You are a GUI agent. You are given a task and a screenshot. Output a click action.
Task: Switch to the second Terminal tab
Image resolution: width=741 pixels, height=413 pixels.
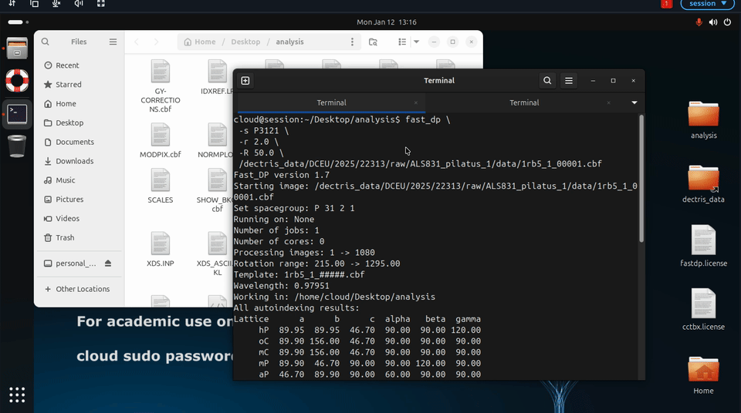[524, 102]
